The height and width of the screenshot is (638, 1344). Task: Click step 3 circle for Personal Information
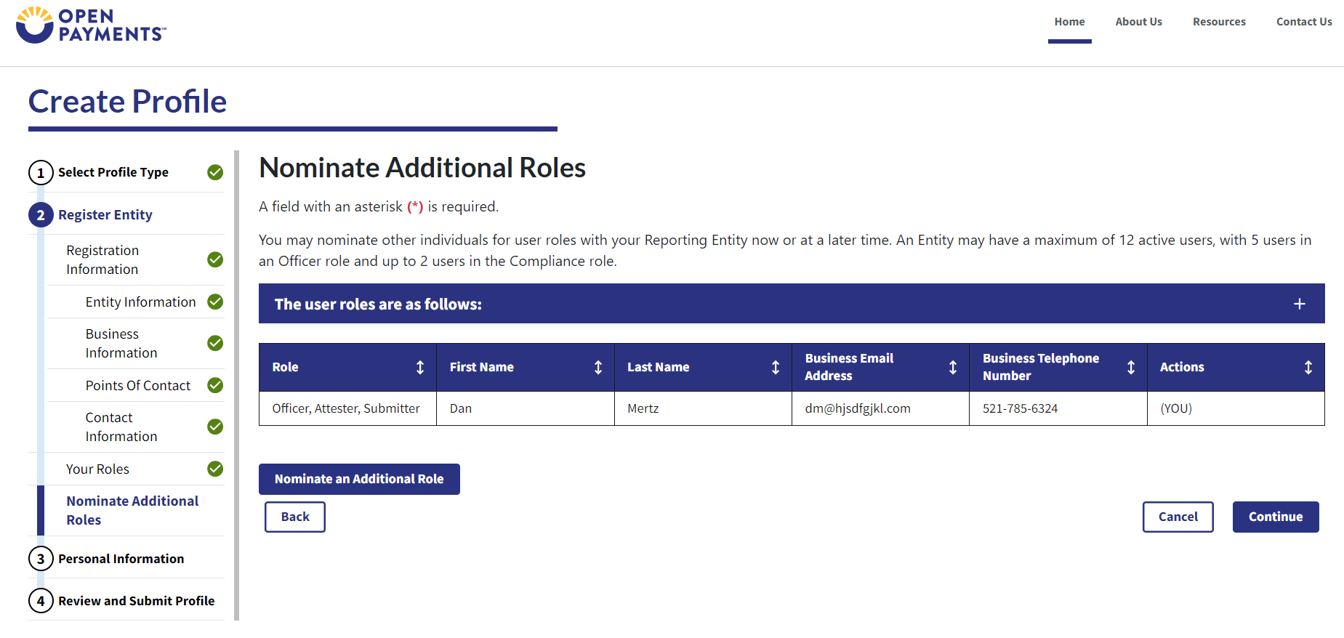pyautogui.click(x=41, y=559)
